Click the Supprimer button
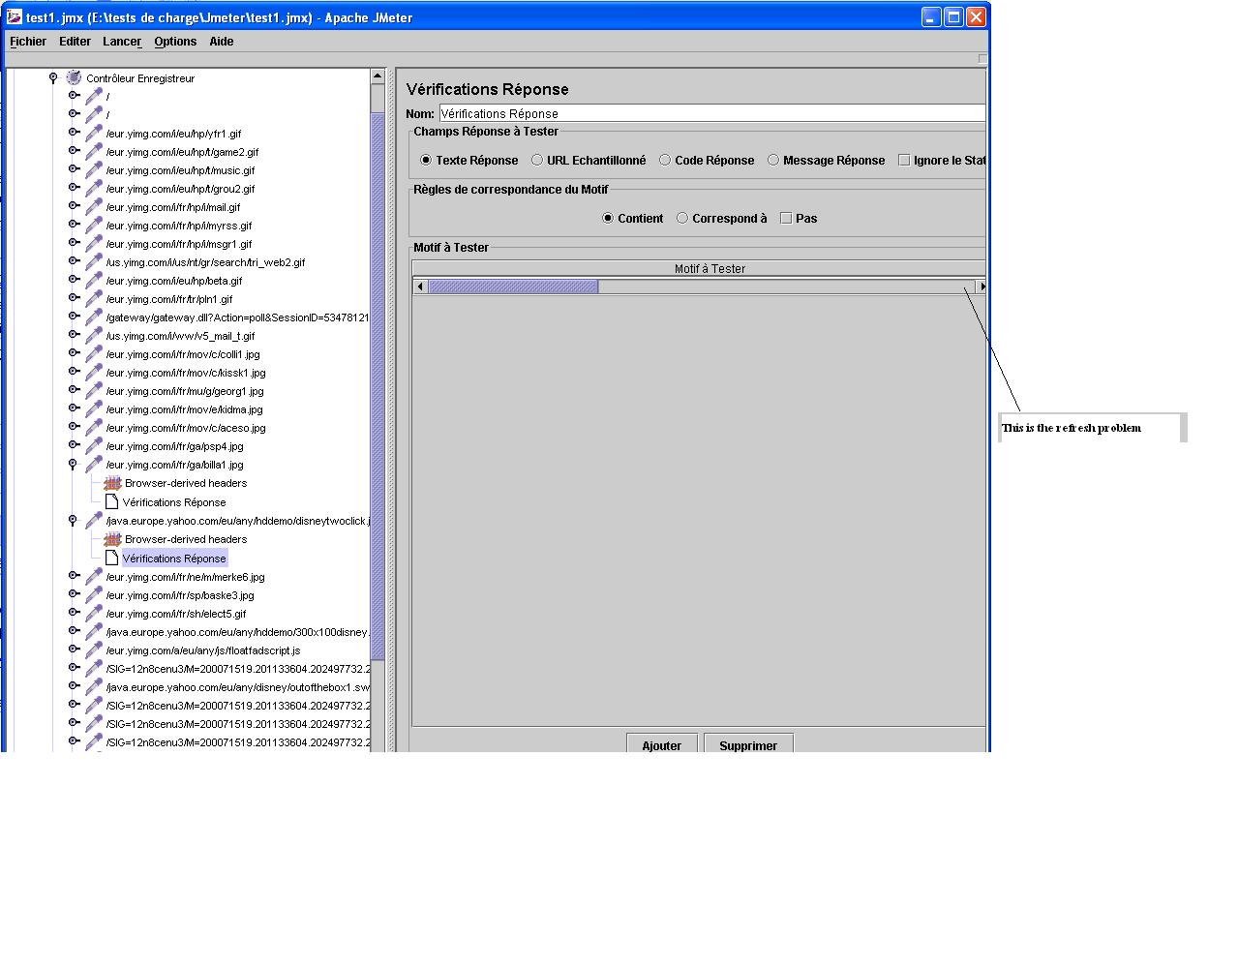Image resolution: width=1239 pixels, height=967 pixels. (x=747, y=744)
